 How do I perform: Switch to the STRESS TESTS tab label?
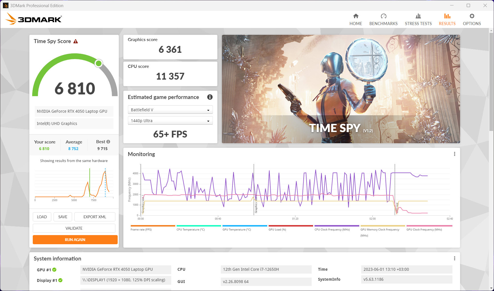point(418,24)
